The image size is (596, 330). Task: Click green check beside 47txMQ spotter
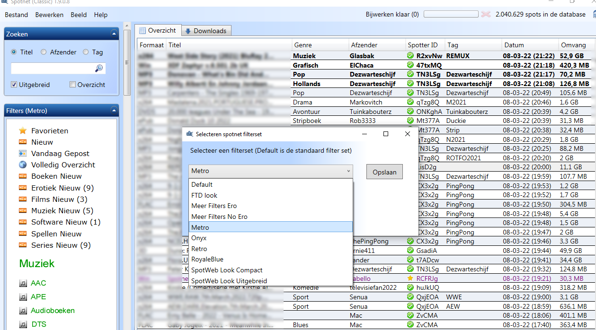(x=410, y=65)
